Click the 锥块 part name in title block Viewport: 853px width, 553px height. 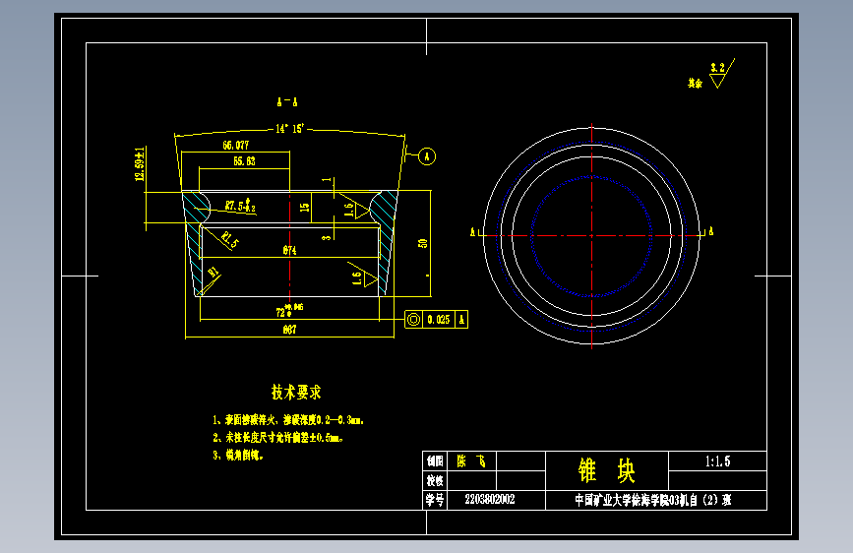tap(607, 470)
